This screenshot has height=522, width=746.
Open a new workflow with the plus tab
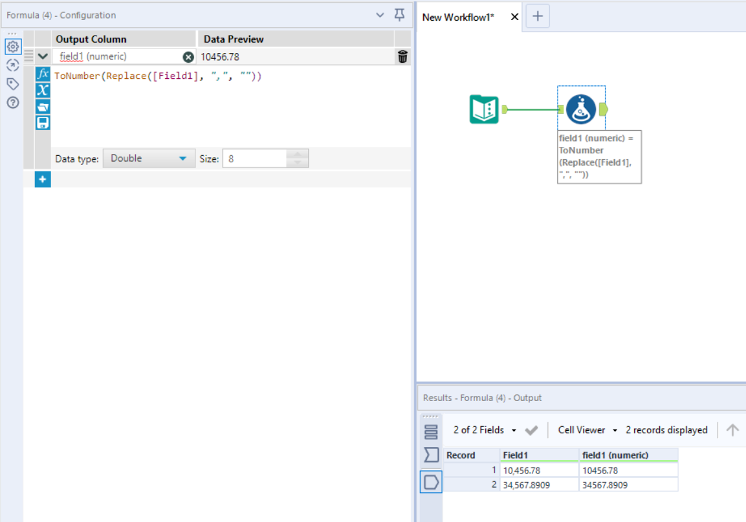538,16
